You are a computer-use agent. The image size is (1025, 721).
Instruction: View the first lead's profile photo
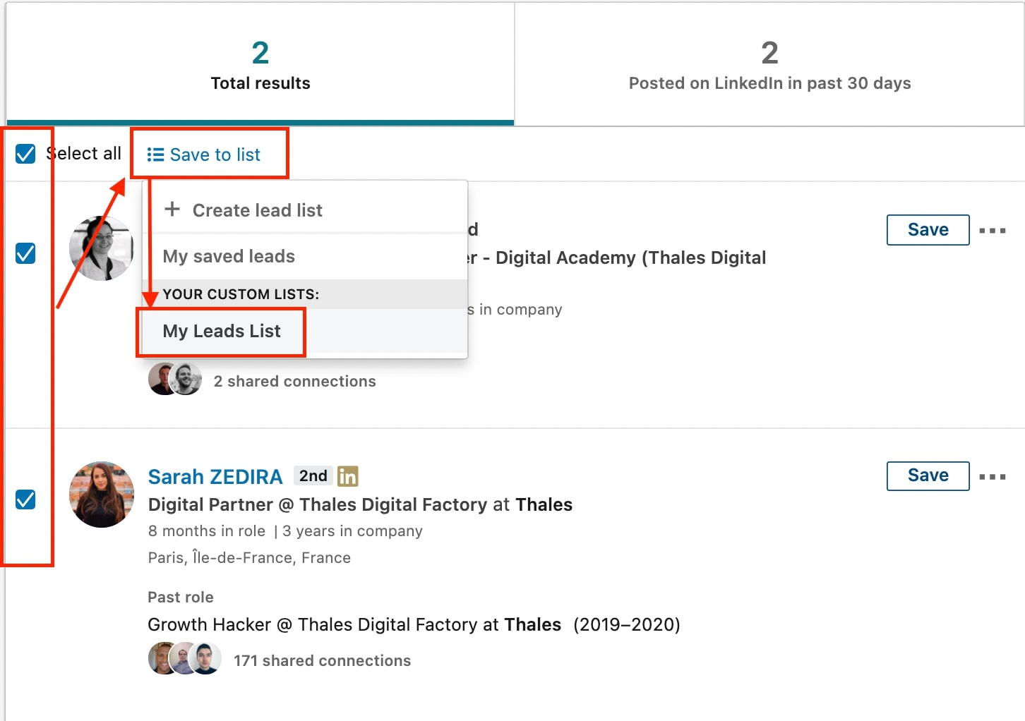point(102,248)
